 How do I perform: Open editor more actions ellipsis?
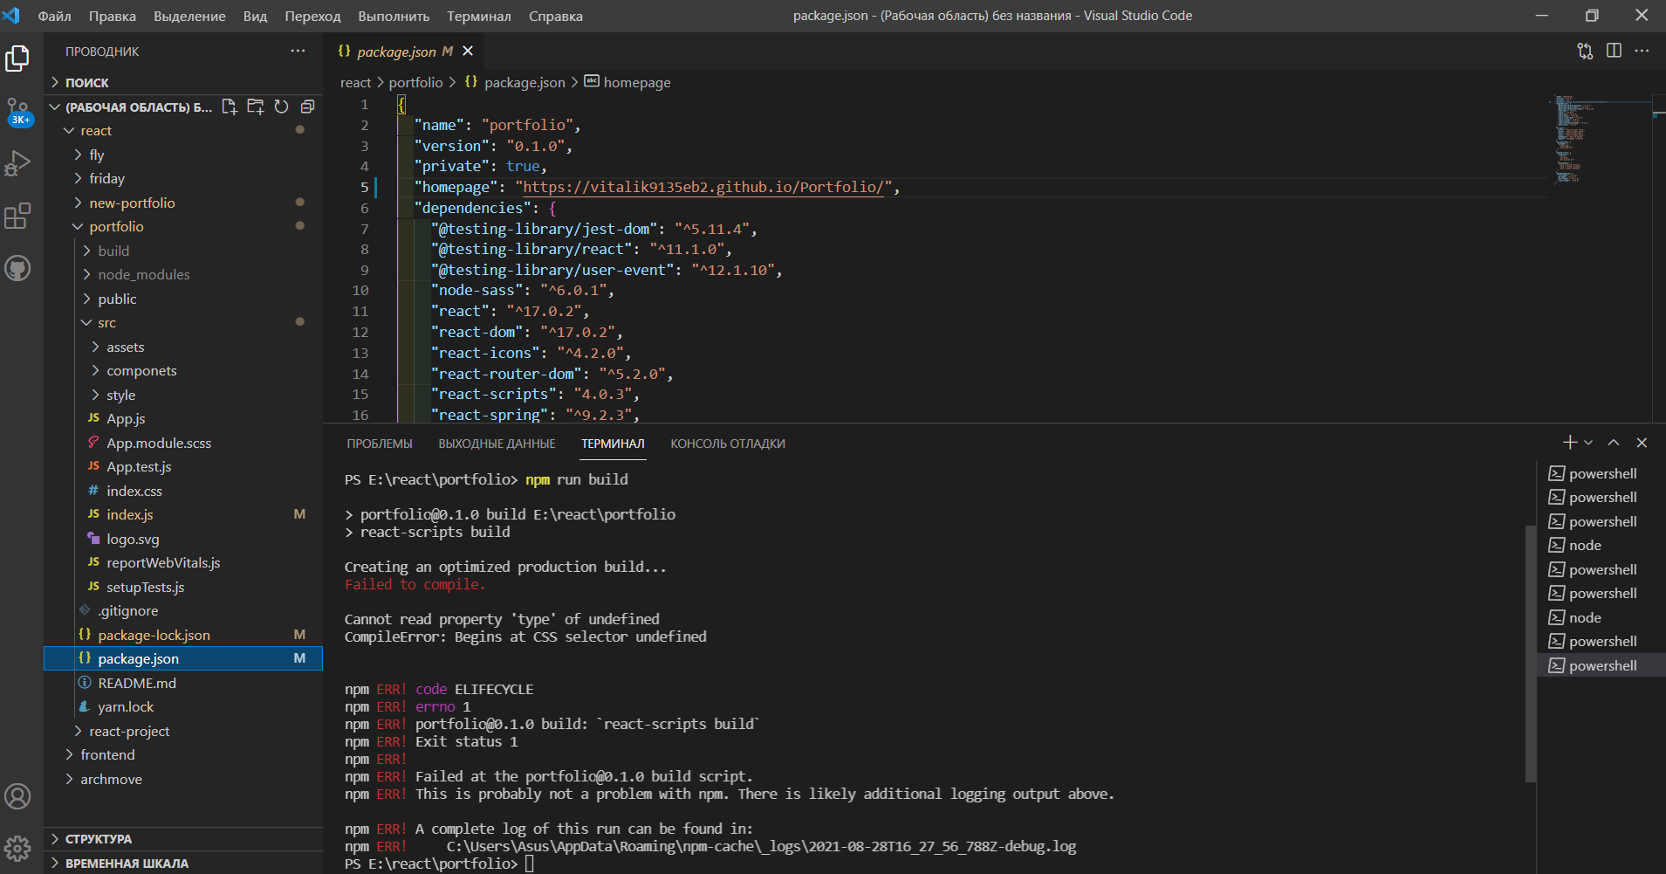coord(1642,51)
